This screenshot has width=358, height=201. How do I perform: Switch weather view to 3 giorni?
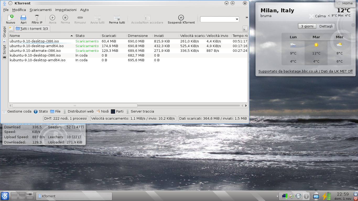pyautogui.click(x=307, y=26)
